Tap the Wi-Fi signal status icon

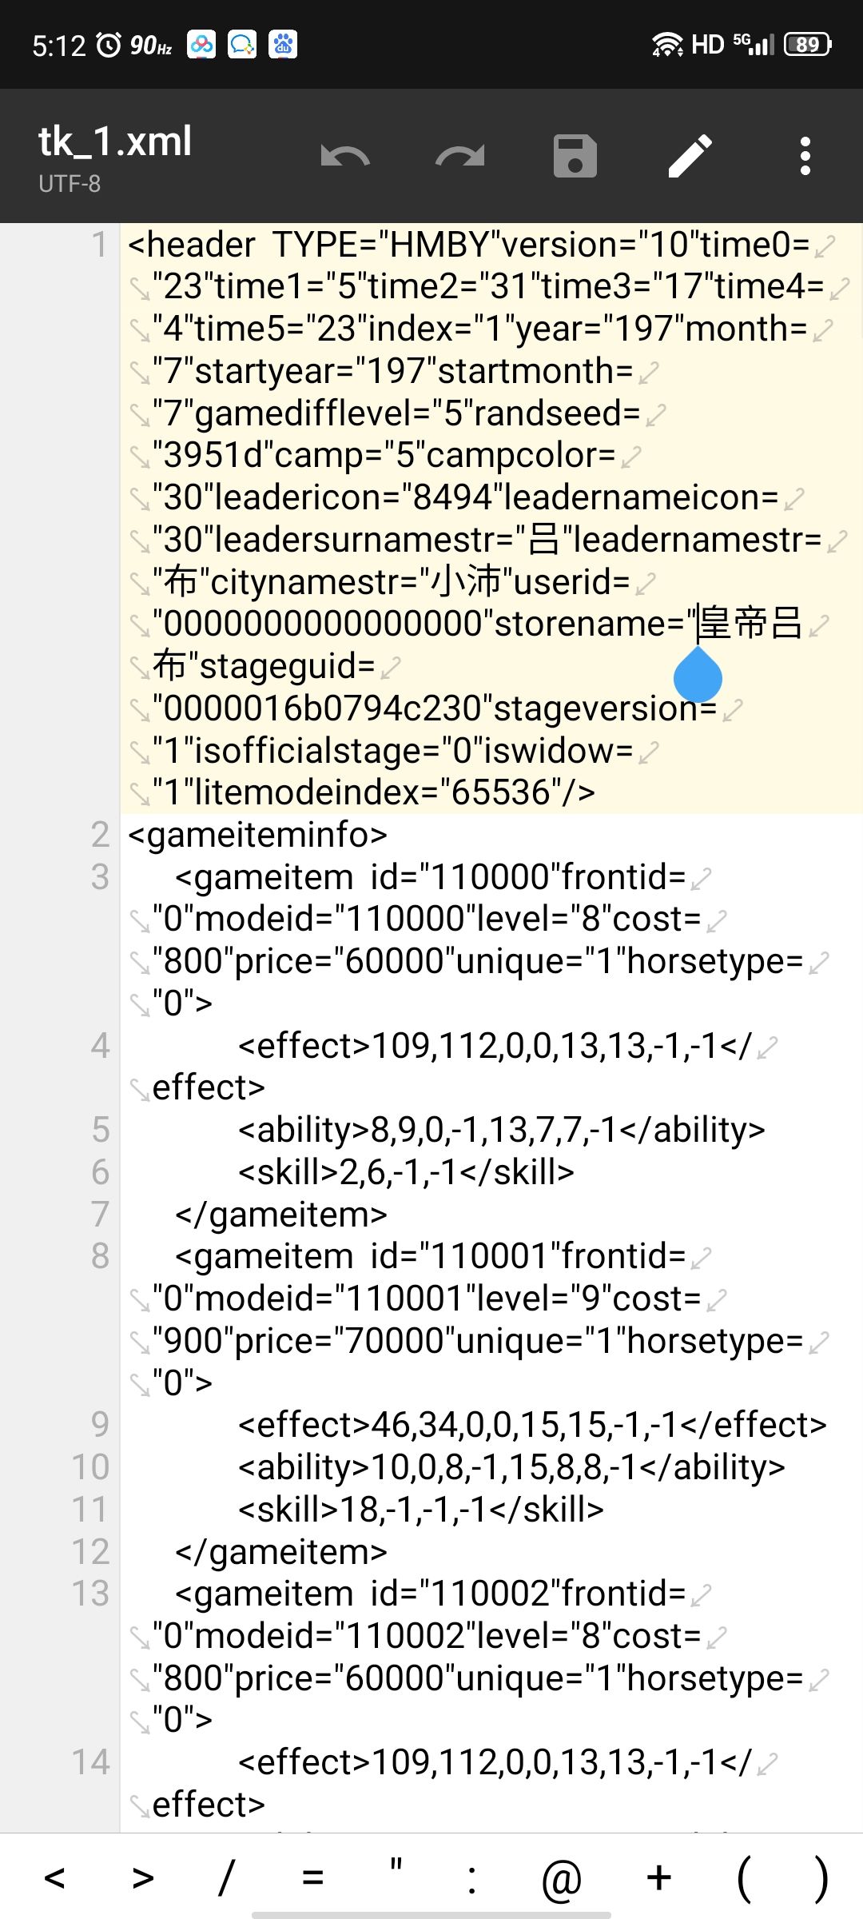coord(666,44)
